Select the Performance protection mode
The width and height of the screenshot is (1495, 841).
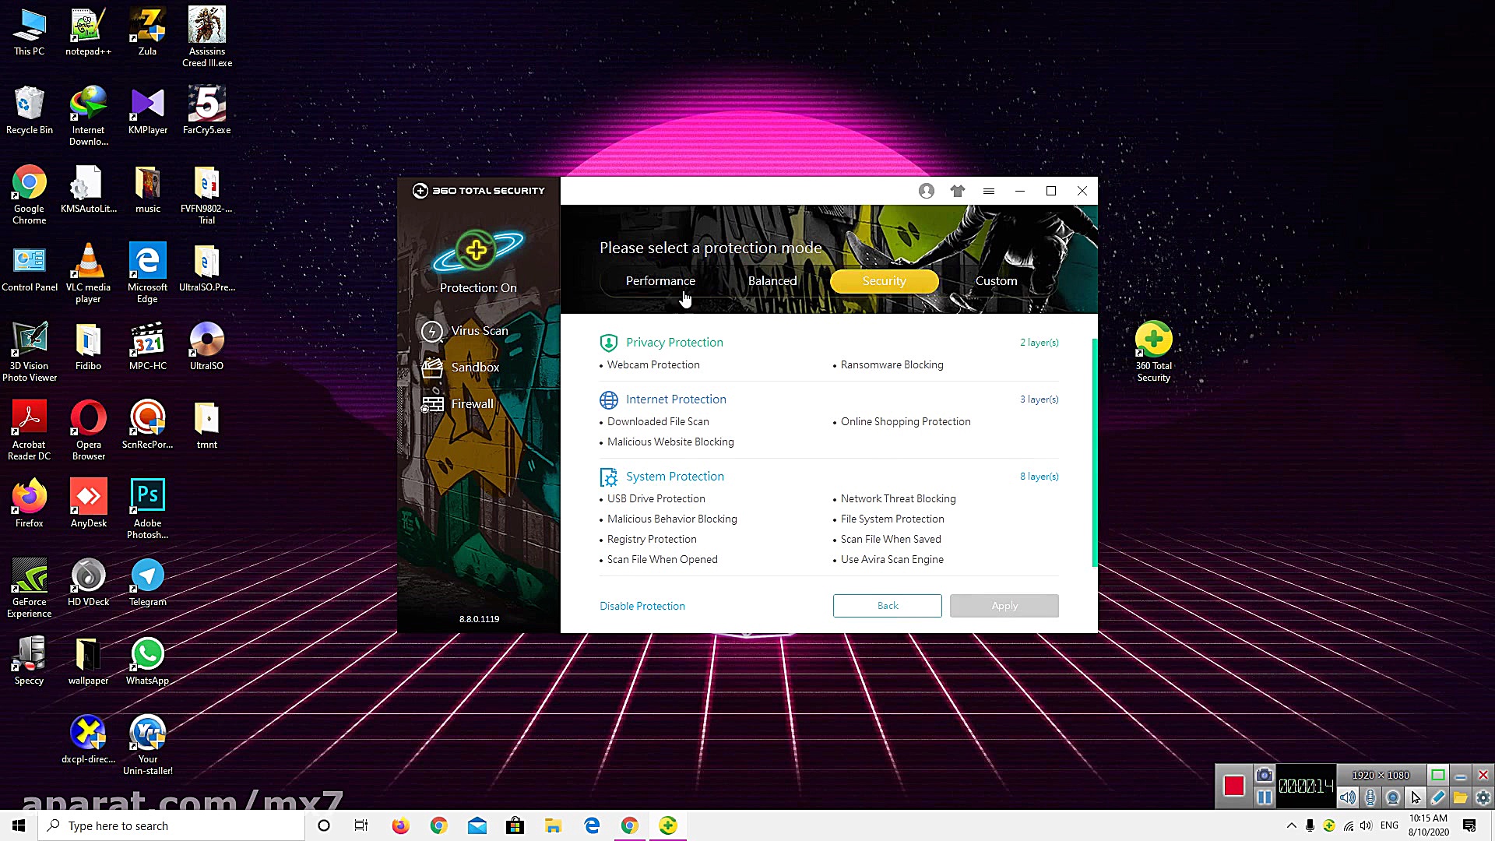tap(660, 281)
